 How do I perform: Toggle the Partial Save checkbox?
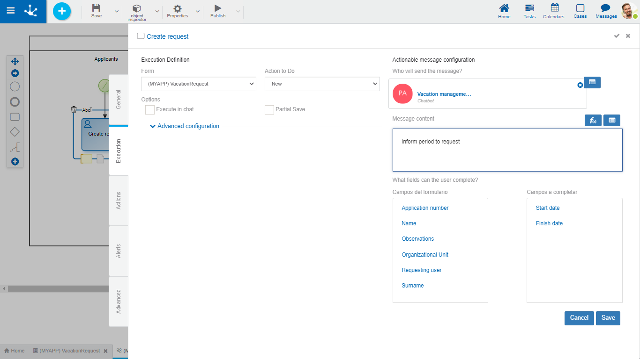click(269, 109)
